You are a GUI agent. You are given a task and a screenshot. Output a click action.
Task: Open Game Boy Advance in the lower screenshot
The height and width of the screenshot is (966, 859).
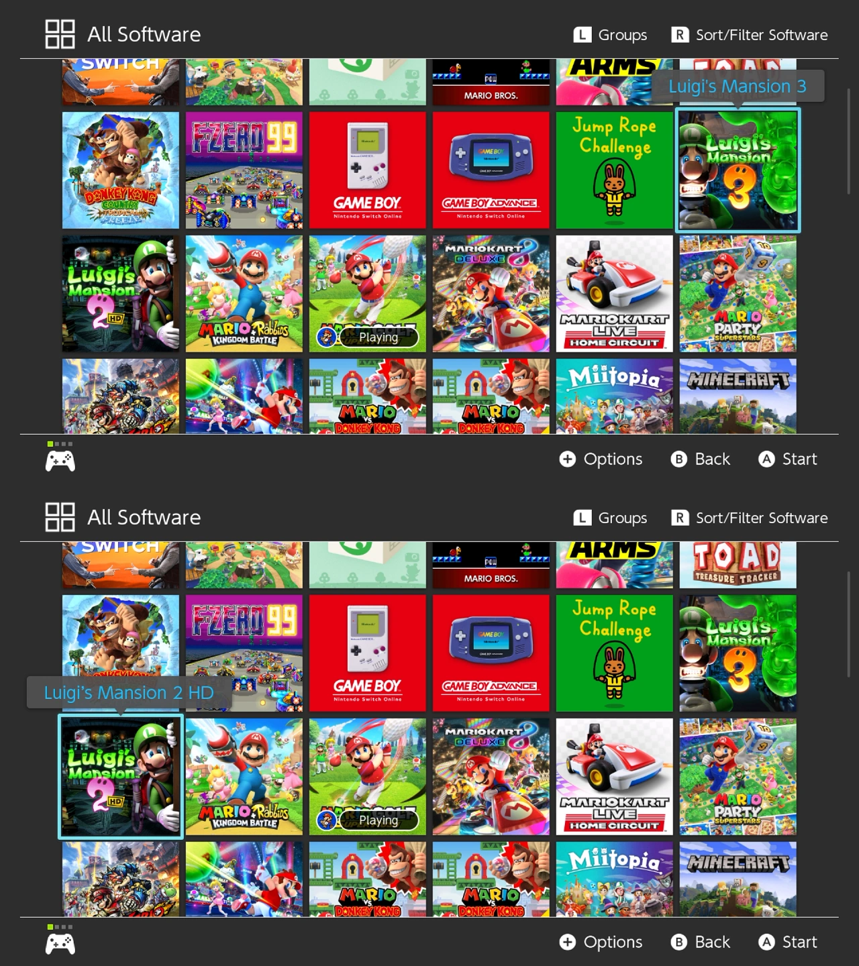pos(491,653)
